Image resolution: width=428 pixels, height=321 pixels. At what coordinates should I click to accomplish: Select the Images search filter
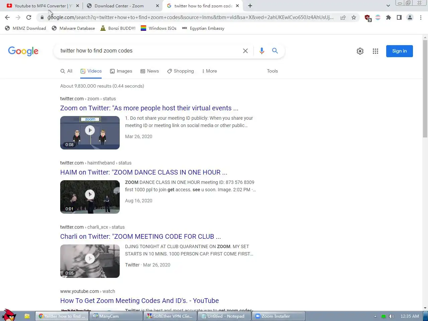[x=121, y=71]
